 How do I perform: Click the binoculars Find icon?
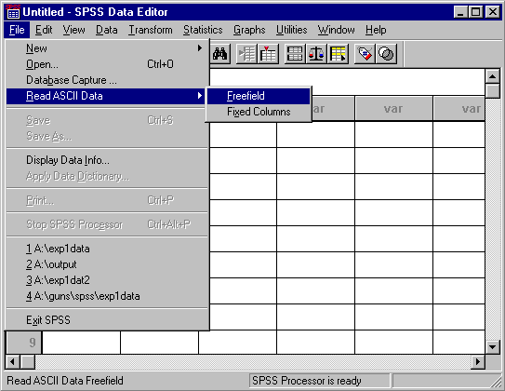tap(220, 54)
